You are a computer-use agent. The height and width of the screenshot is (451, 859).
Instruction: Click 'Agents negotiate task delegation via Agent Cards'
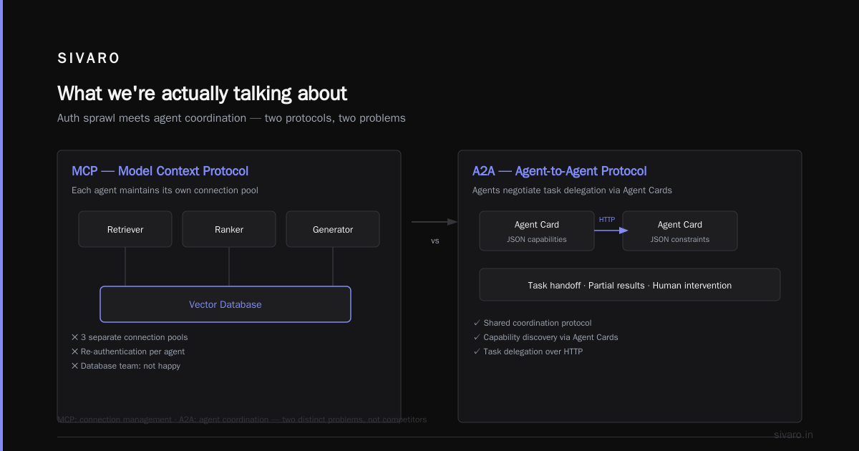pyautogui.click(x=572, y=190)
